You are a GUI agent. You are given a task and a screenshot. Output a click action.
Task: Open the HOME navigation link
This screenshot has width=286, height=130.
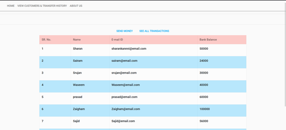11,6
